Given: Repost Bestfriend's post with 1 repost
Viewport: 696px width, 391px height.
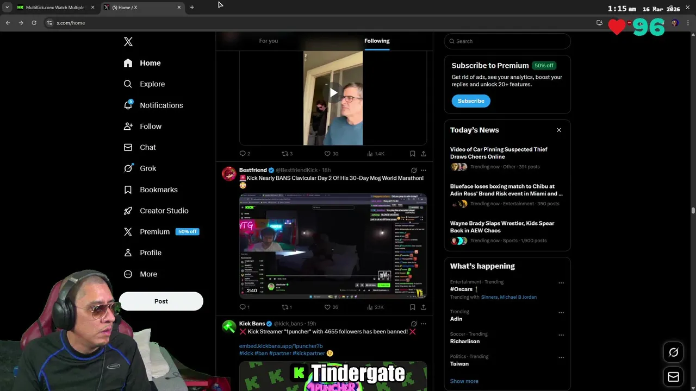Looking at the screenshot, I should tap(287, 307).
